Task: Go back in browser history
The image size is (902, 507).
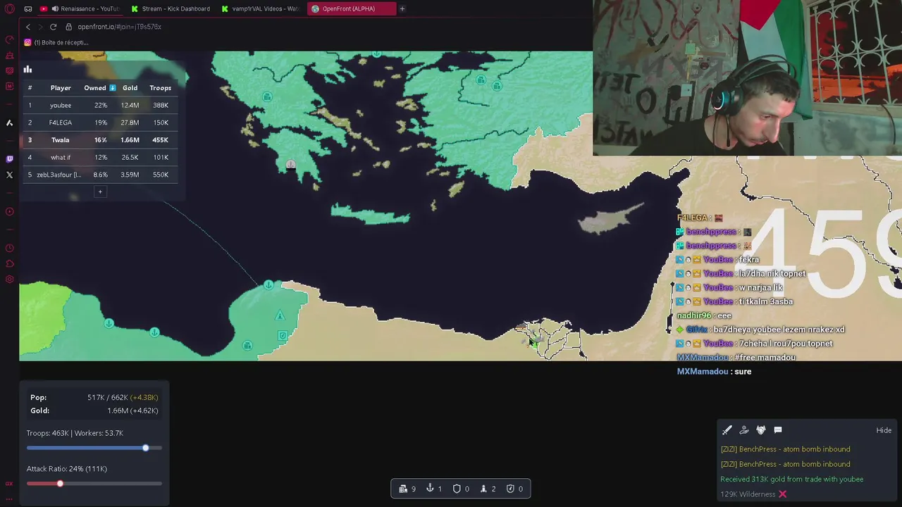Action: pyautogui.click(x=28, y=27)
